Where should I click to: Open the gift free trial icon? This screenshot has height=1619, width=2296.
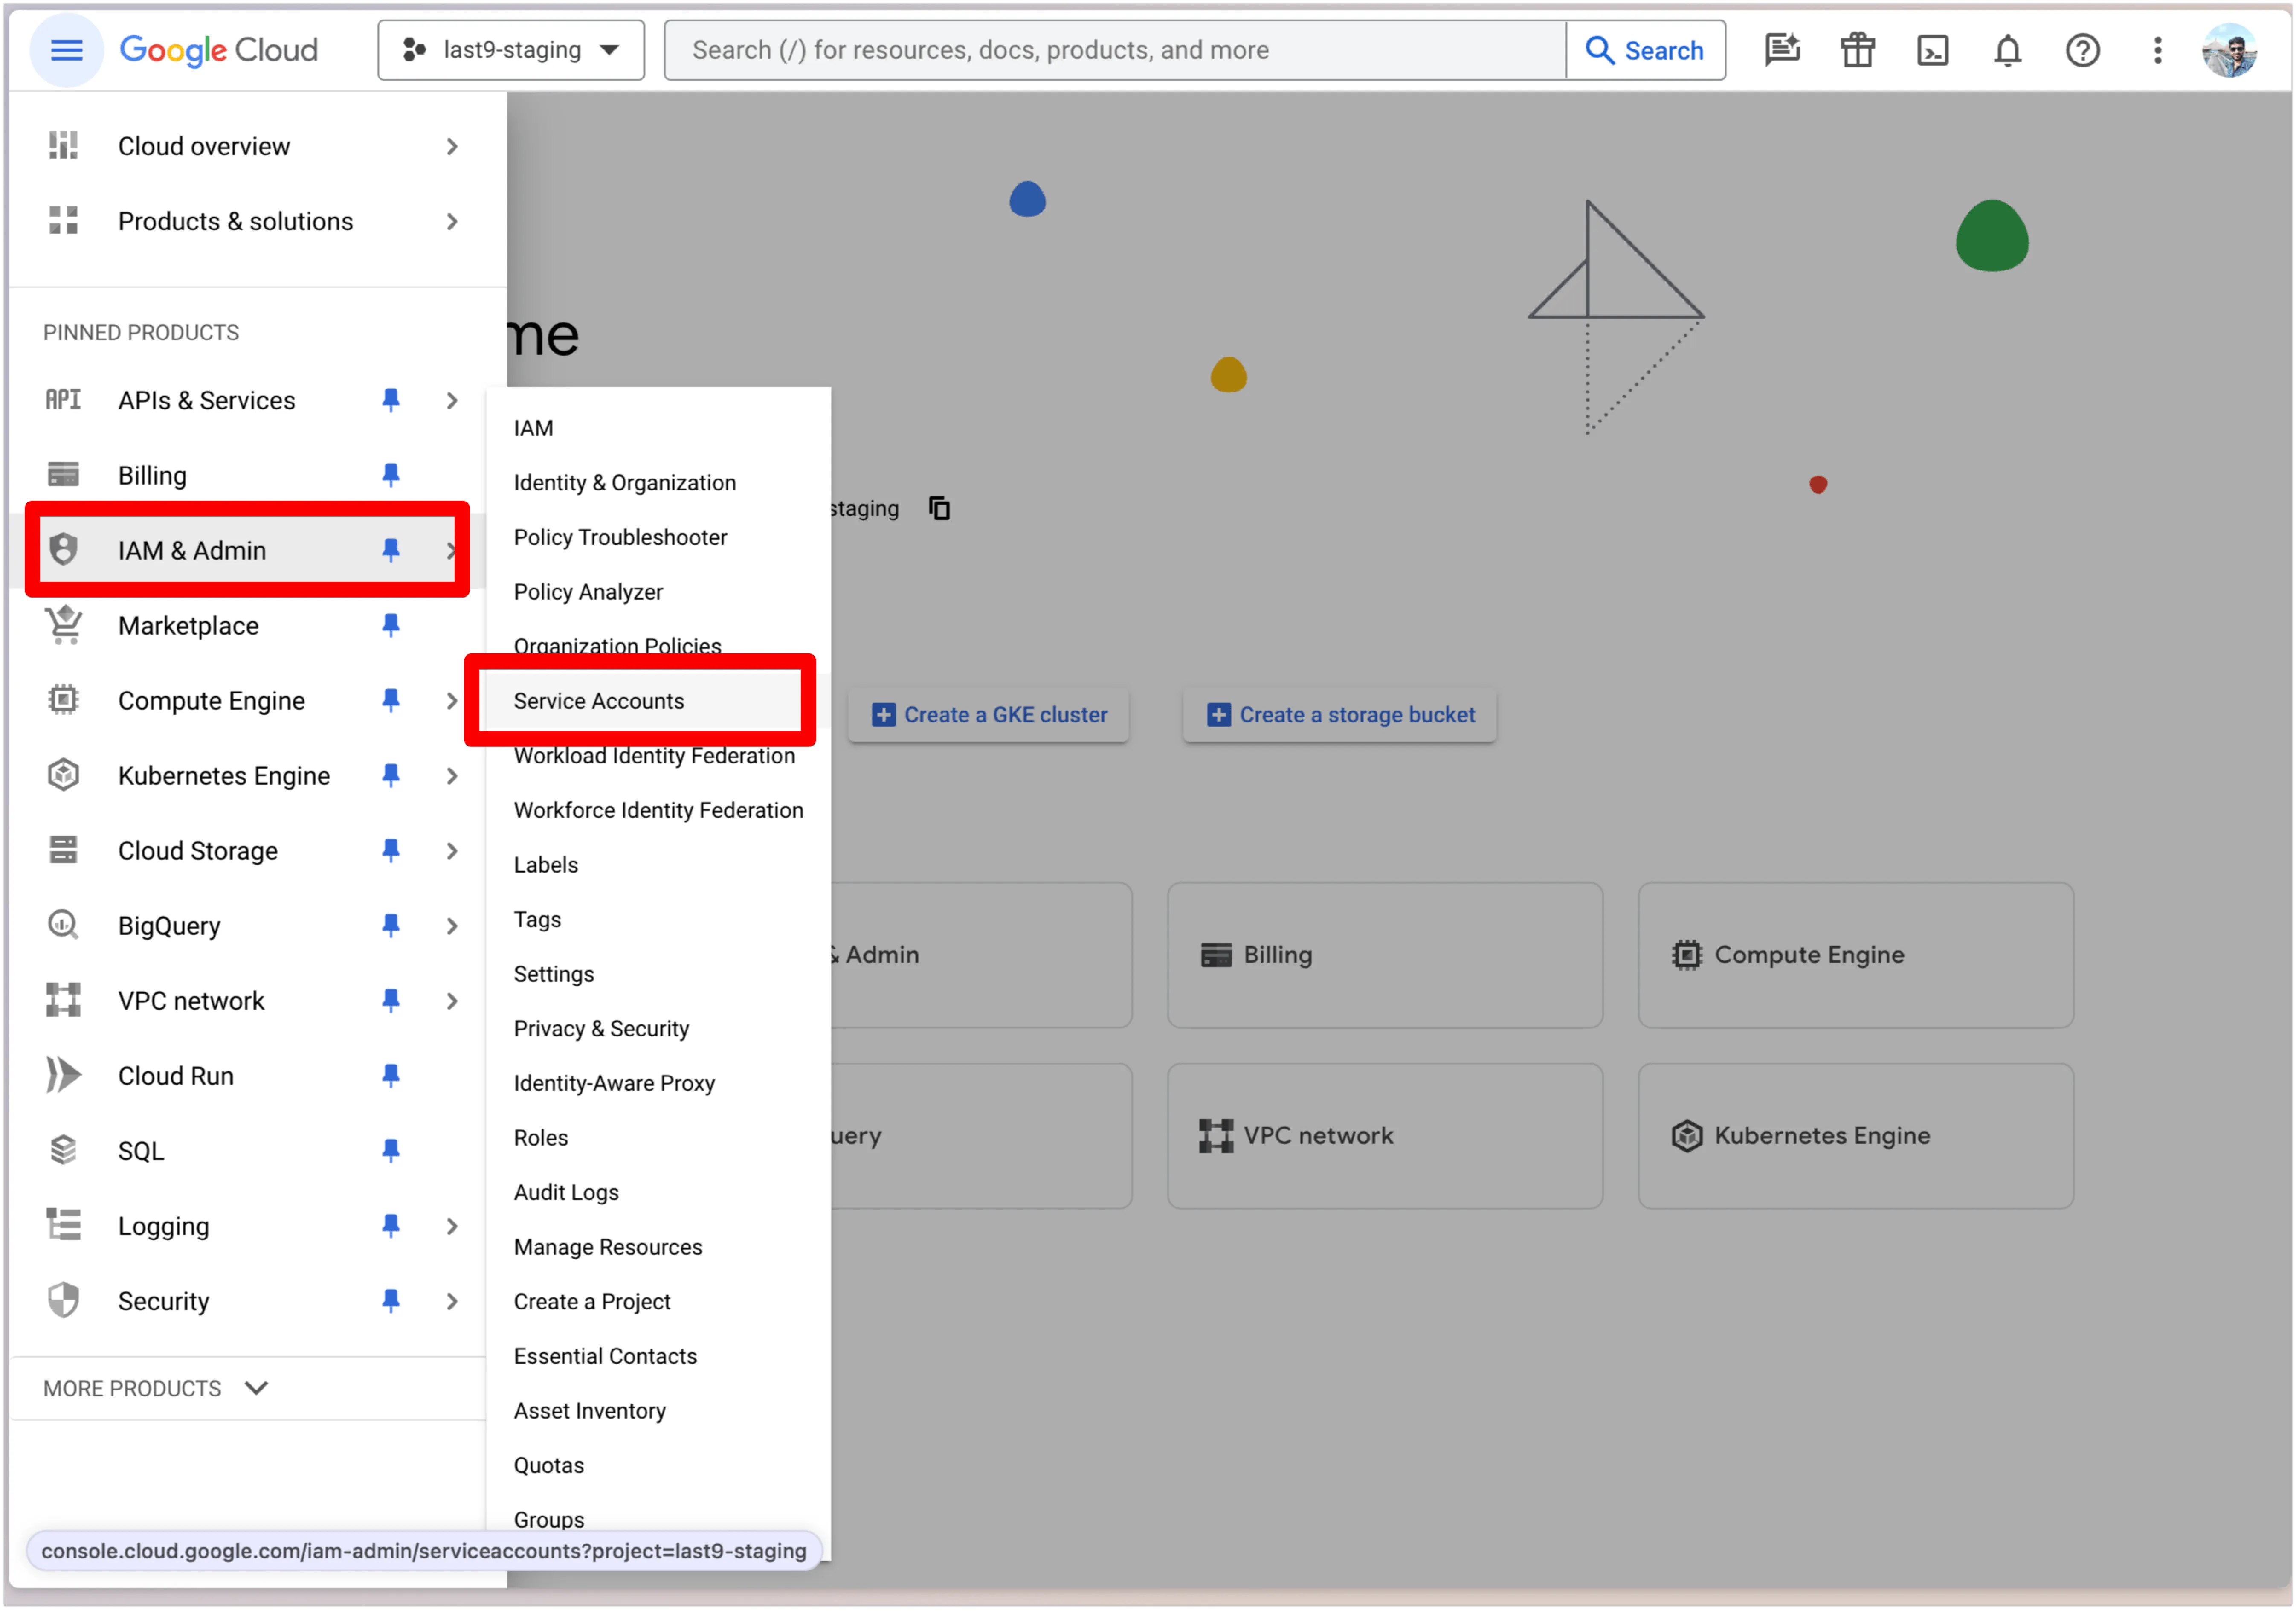(1857, 50)
